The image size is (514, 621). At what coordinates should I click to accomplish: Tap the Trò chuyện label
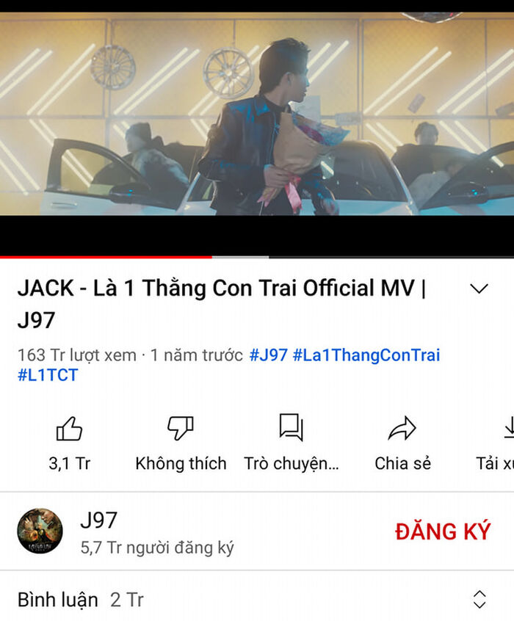point(292,463)
